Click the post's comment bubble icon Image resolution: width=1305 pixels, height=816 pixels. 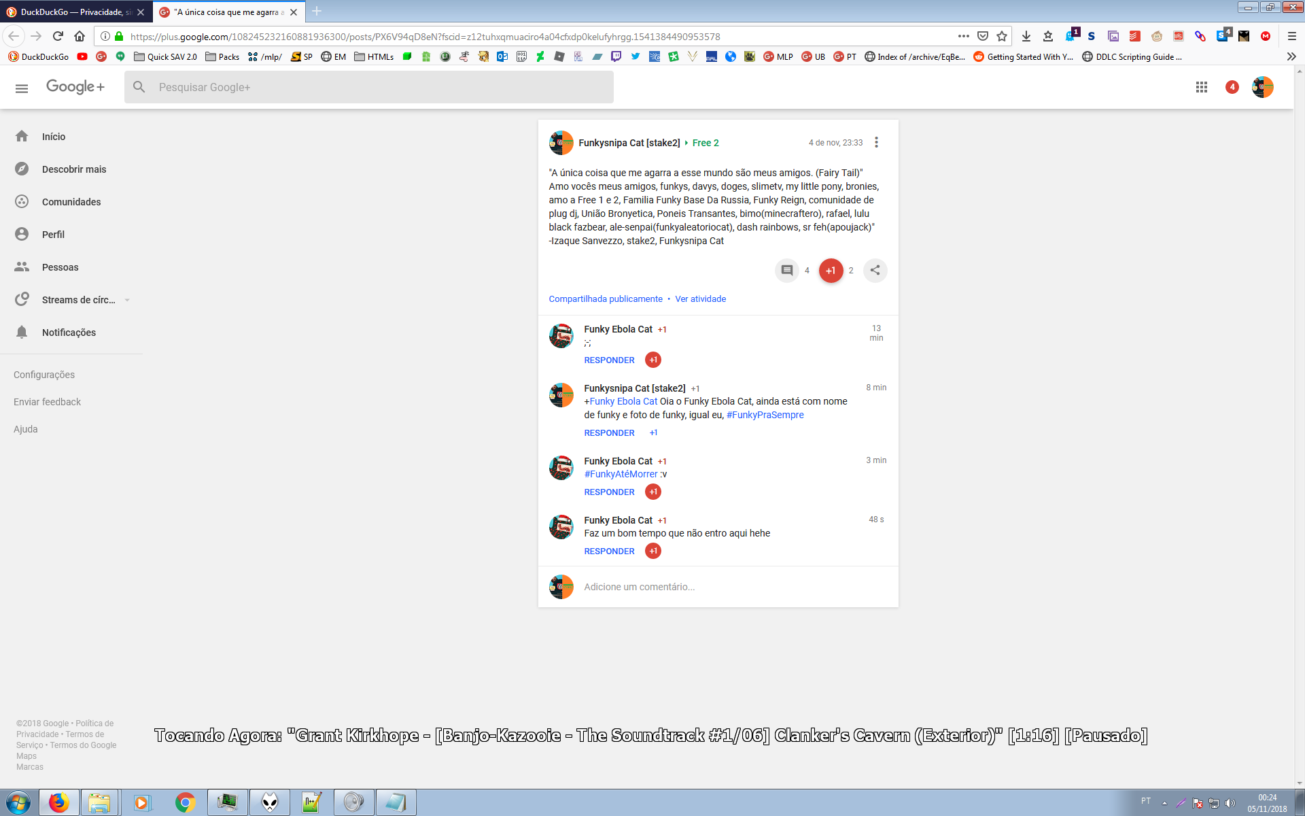(x=786, y=271)
